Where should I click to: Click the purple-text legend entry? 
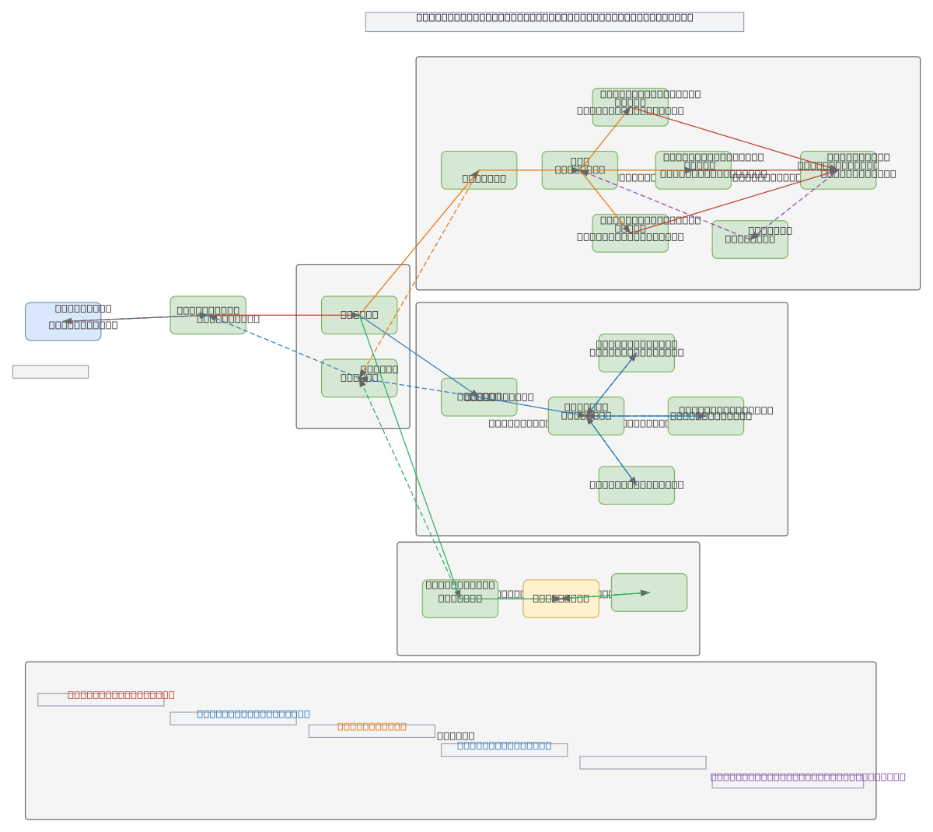click(788, 781)
